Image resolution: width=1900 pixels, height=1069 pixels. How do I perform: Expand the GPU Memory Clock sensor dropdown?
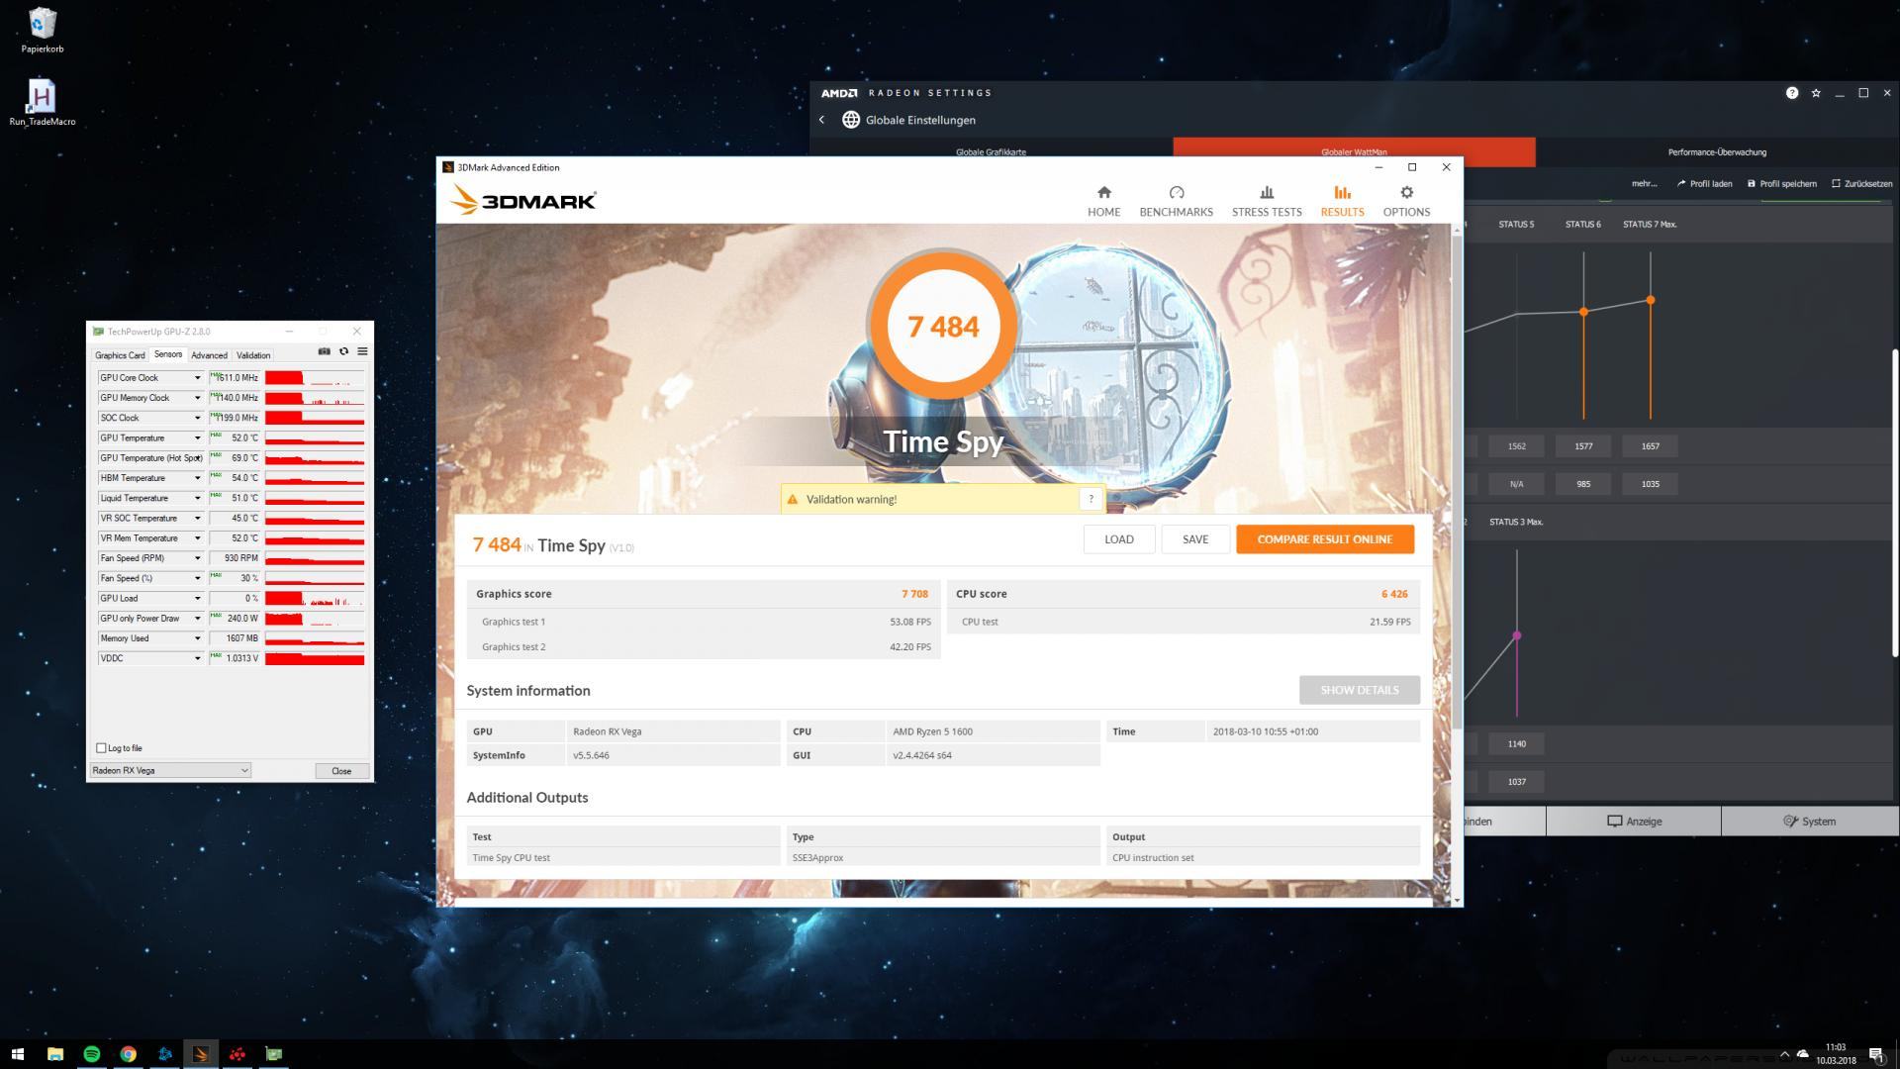(x=197, y=398)
